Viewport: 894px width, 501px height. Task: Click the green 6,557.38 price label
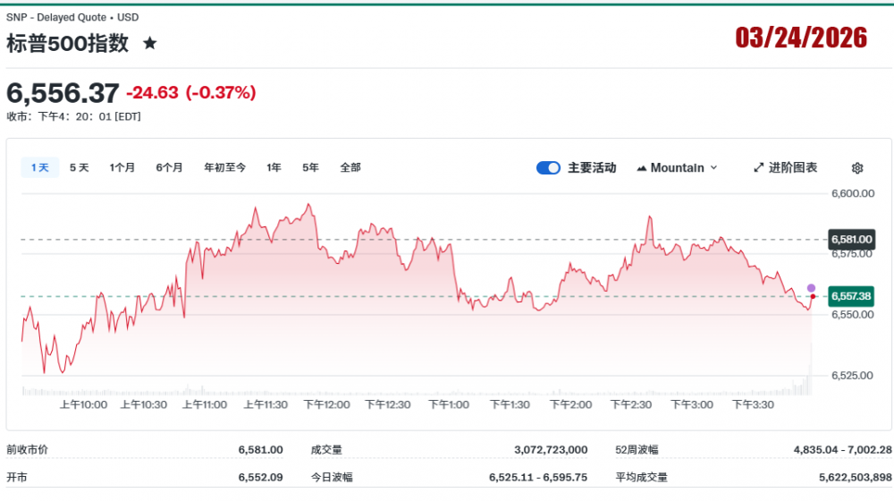pos(851,296)
